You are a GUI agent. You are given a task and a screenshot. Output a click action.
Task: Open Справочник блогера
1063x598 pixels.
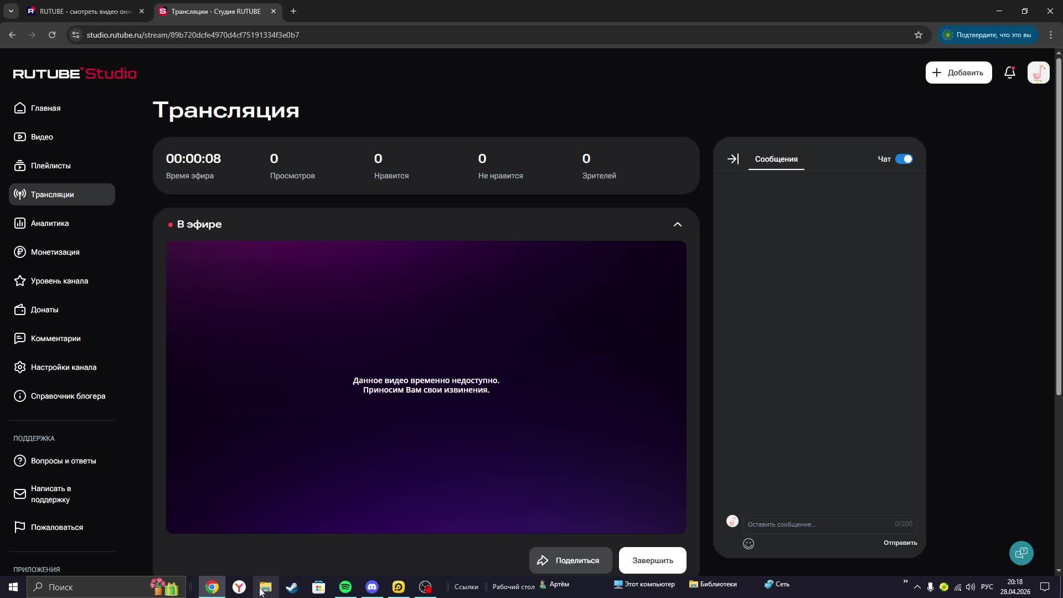pos(62,396)
